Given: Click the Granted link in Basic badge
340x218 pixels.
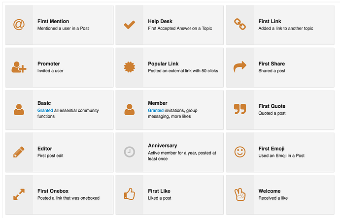Looking at the screenshot, I should pyautogui.click(x=45, y=110).
